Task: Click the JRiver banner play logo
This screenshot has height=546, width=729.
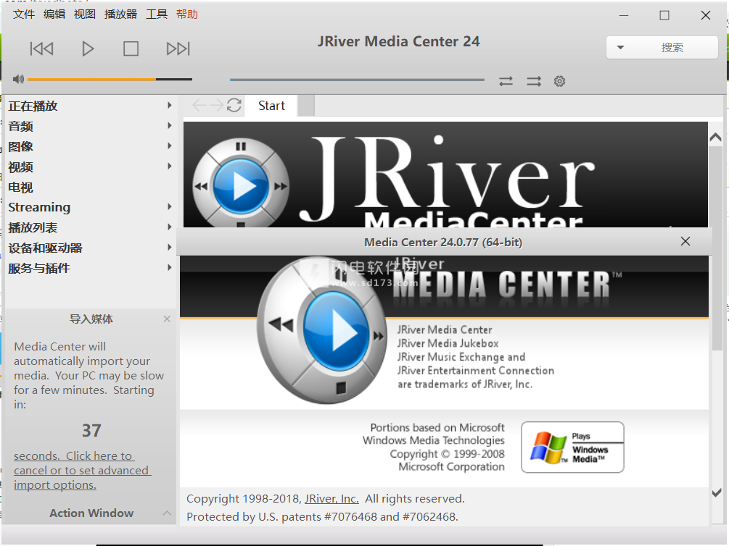Action: (x=240, y=186)
